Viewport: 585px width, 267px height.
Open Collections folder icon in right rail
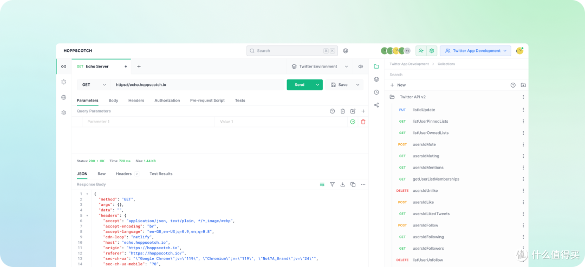[x=376, y=66]
